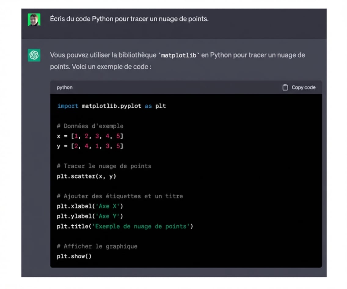The width and height of the screenshot is (347, 289).
Task: Click the import statement in the code block
Action: [111, 106]
